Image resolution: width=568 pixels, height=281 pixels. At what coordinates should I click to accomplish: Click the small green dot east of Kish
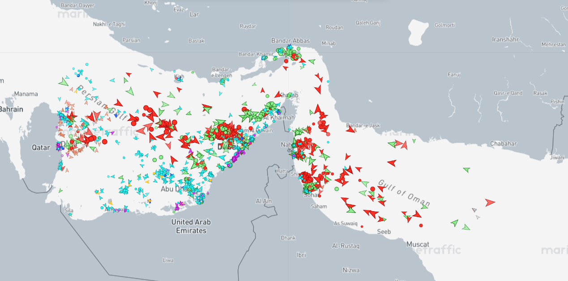[x=193, y=72]
